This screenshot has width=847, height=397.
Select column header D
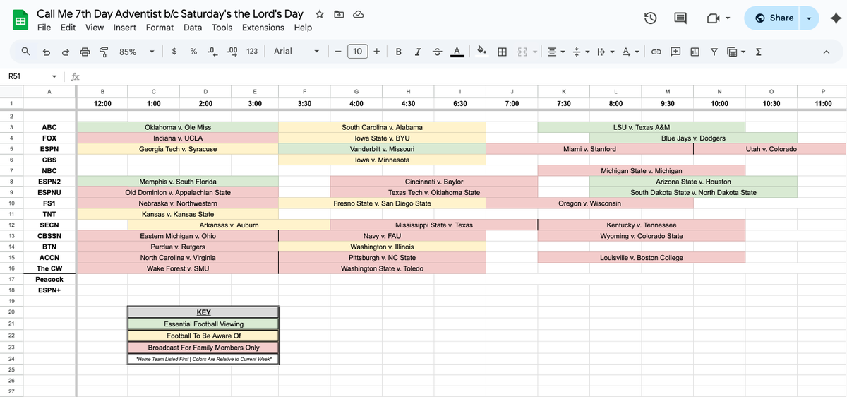205,91
